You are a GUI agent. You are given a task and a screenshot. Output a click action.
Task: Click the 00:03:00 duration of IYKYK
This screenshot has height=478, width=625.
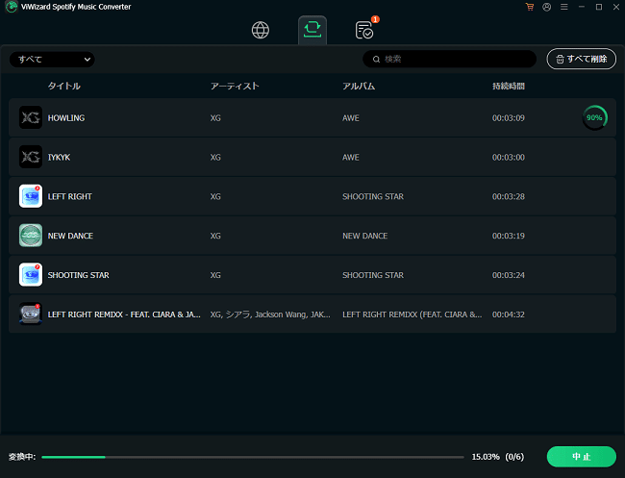pos(509,158)
